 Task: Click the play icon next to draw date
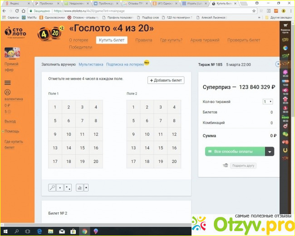[x=278, y=64]
